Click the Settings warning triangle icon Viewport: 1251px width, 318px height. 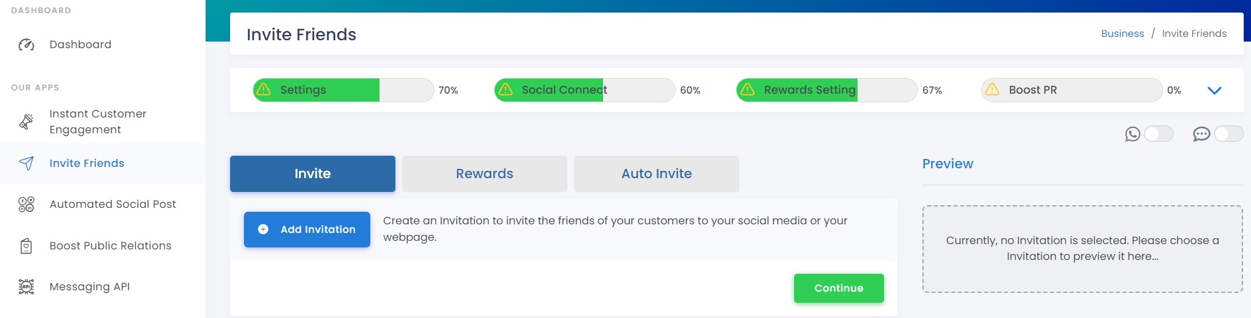coord(264,90)
